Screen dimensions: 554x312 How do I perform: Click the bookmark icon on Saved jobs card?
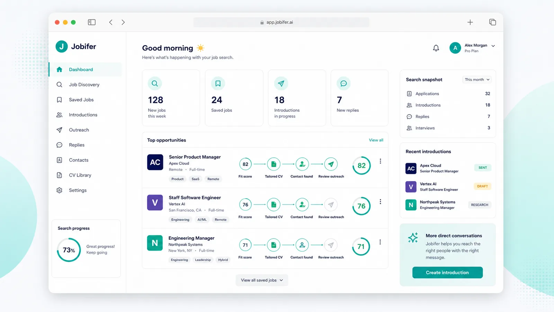click(218, 84)
